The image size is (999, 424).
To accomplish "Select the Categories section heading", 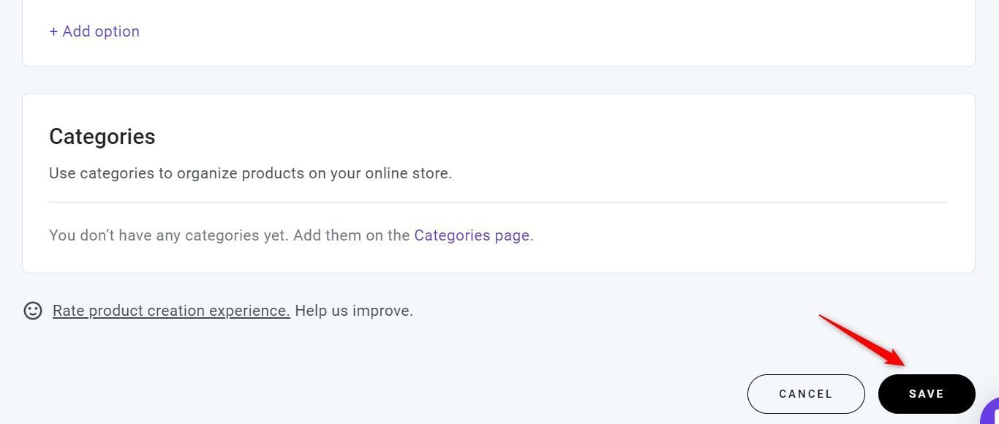I will pos(102,137).
